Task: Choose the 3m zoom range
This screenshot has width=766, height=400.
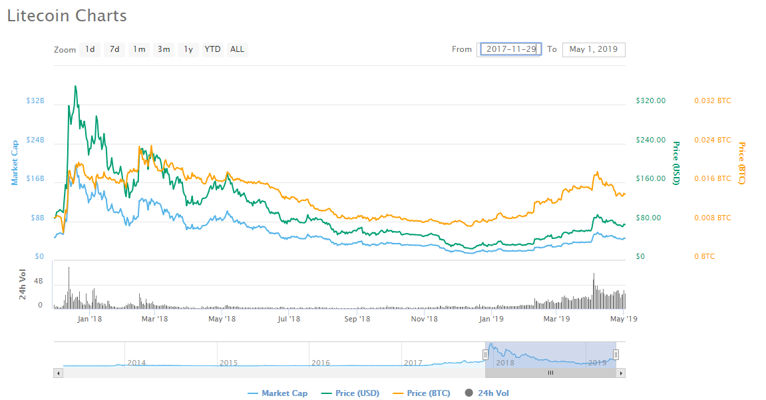Action: (x=163, y=49)
